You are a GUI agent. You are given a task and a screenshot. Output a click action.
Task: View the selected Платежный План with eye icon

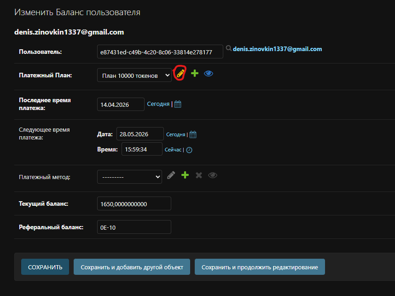(x=209, y=74)
